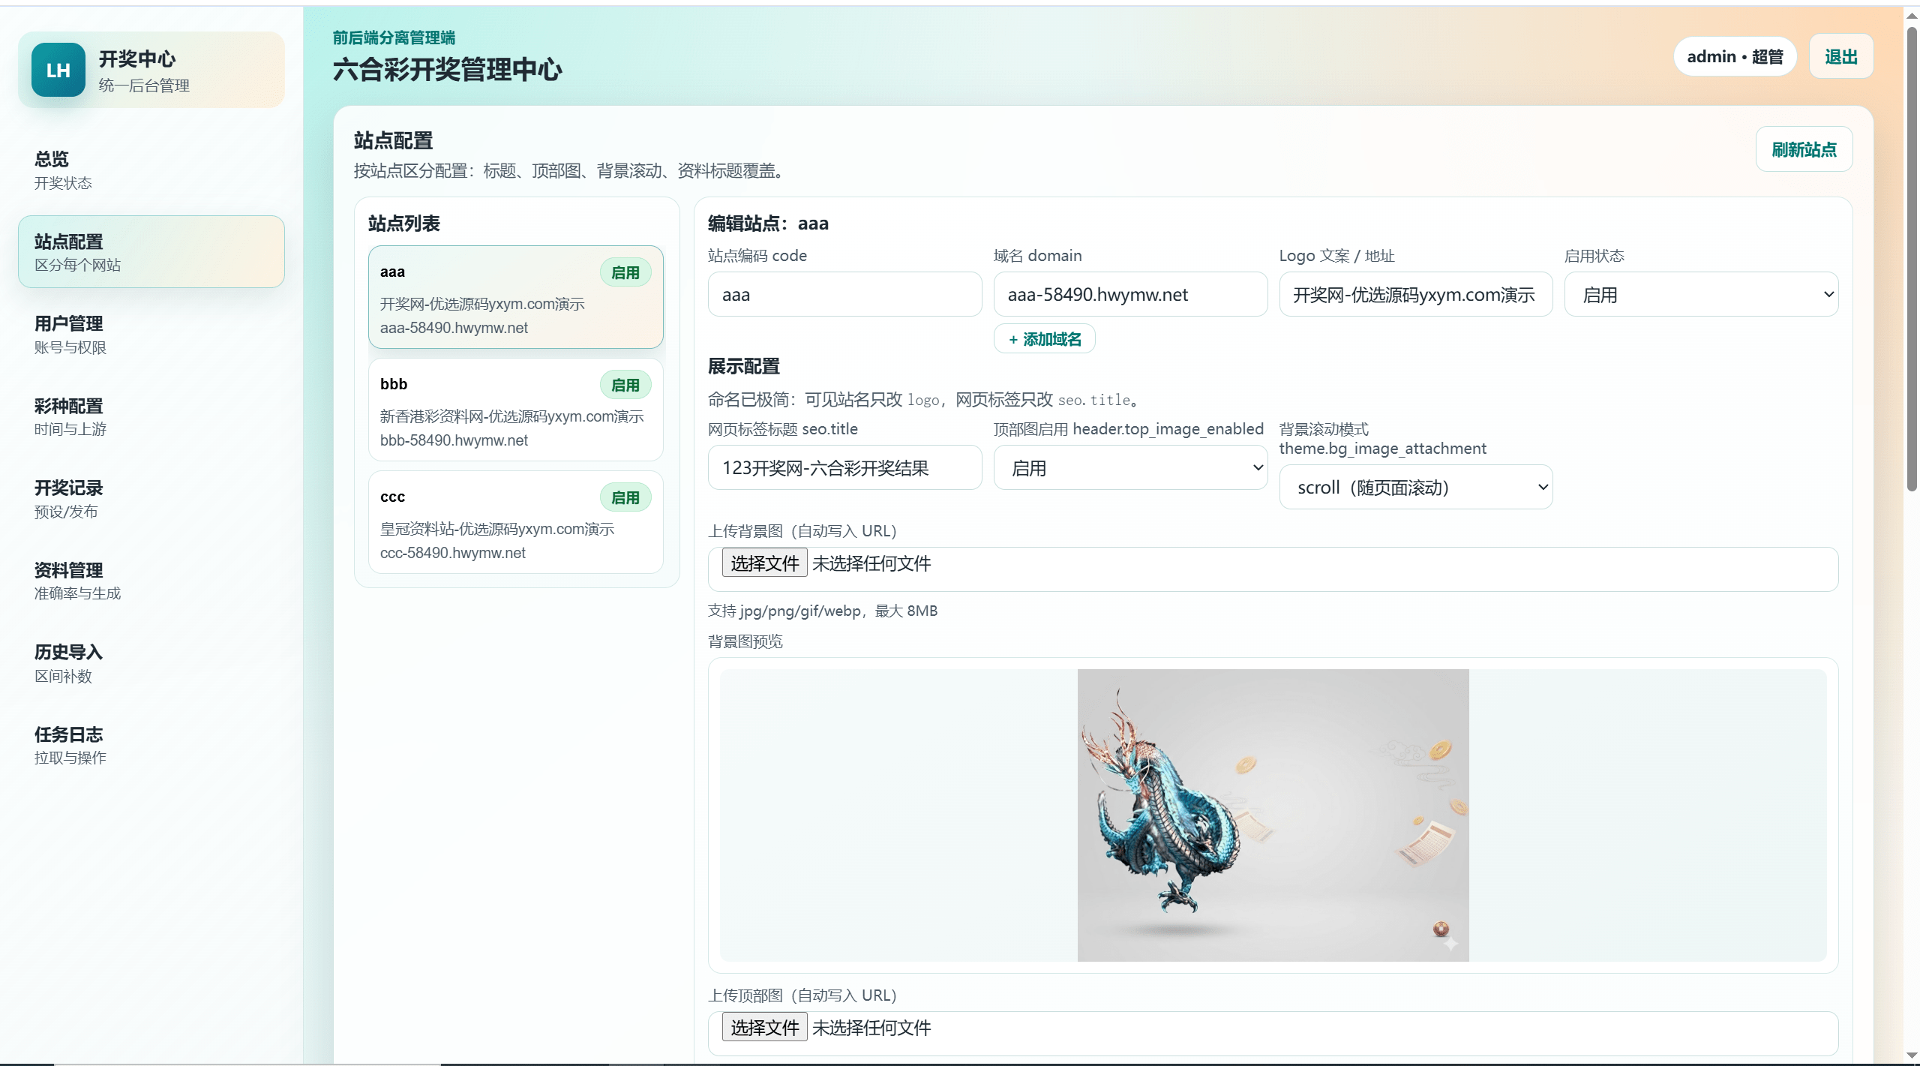
Task: Click the bbb-58490.hwymw.net domain text
Action: click(x=454, y=440)
